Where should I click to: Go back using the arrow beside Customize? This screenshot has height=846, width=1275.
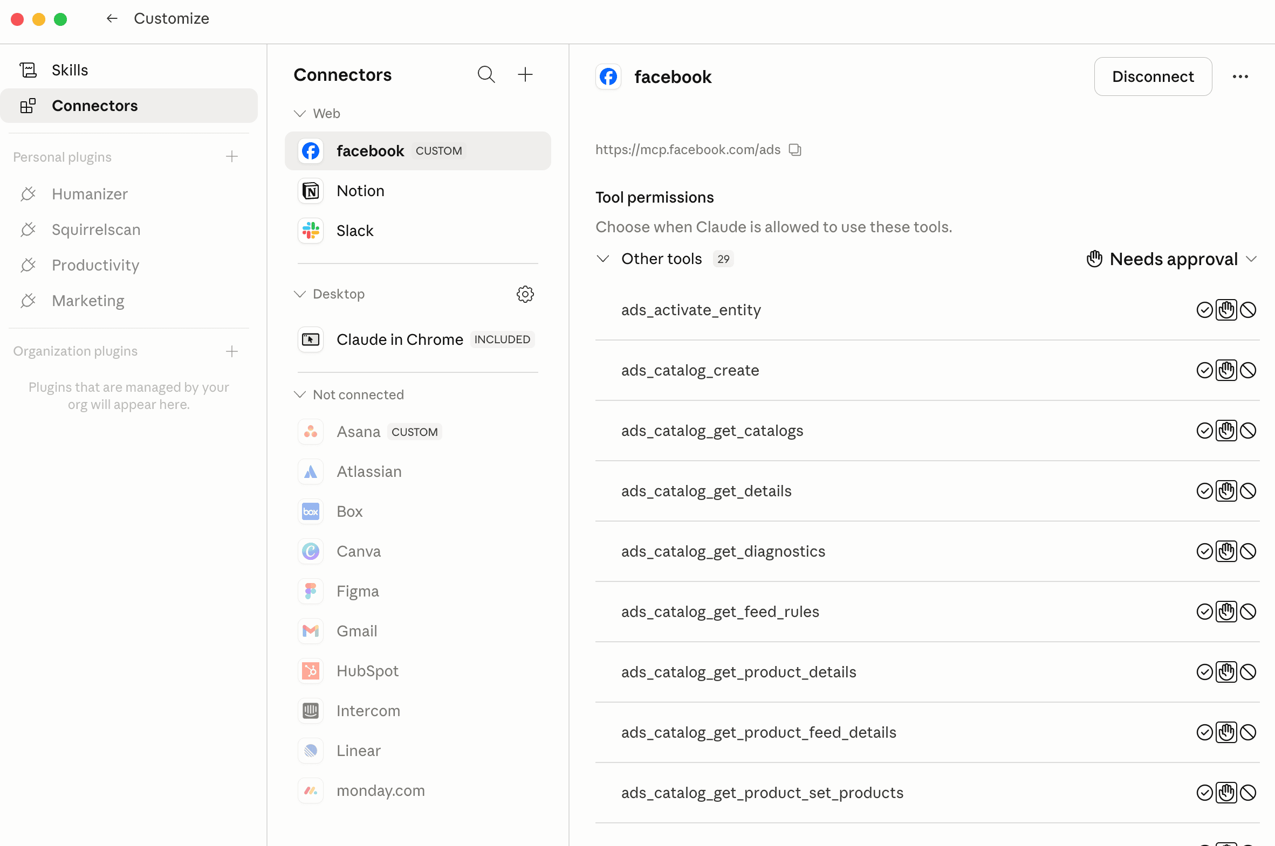pyautogui.click(x=112, y=18)
